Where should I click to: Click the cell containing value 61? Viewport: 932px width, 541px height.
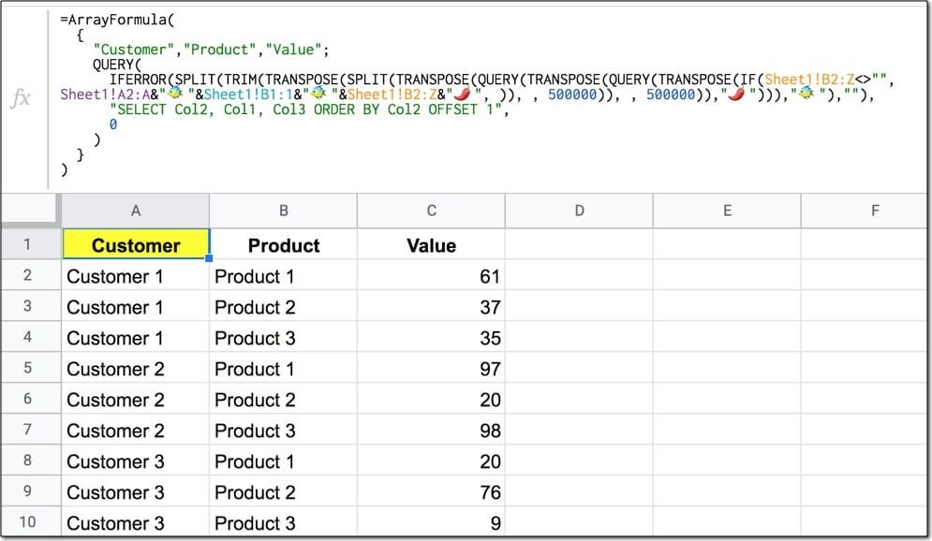pos(431,276)
